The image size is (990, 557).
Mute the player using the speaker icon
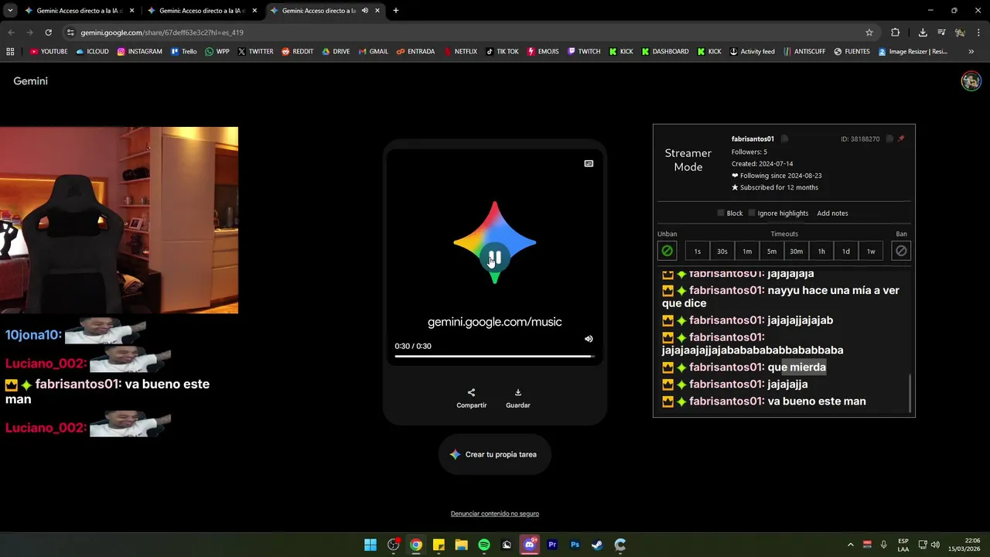pyautogui.click(x=589, y=339)
